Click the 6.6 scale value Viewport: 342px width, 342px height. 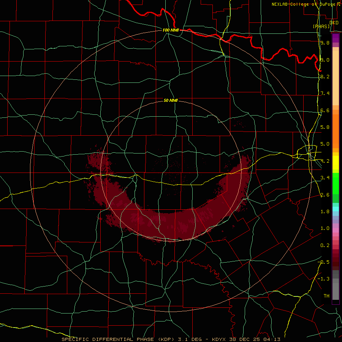(325, 110)
